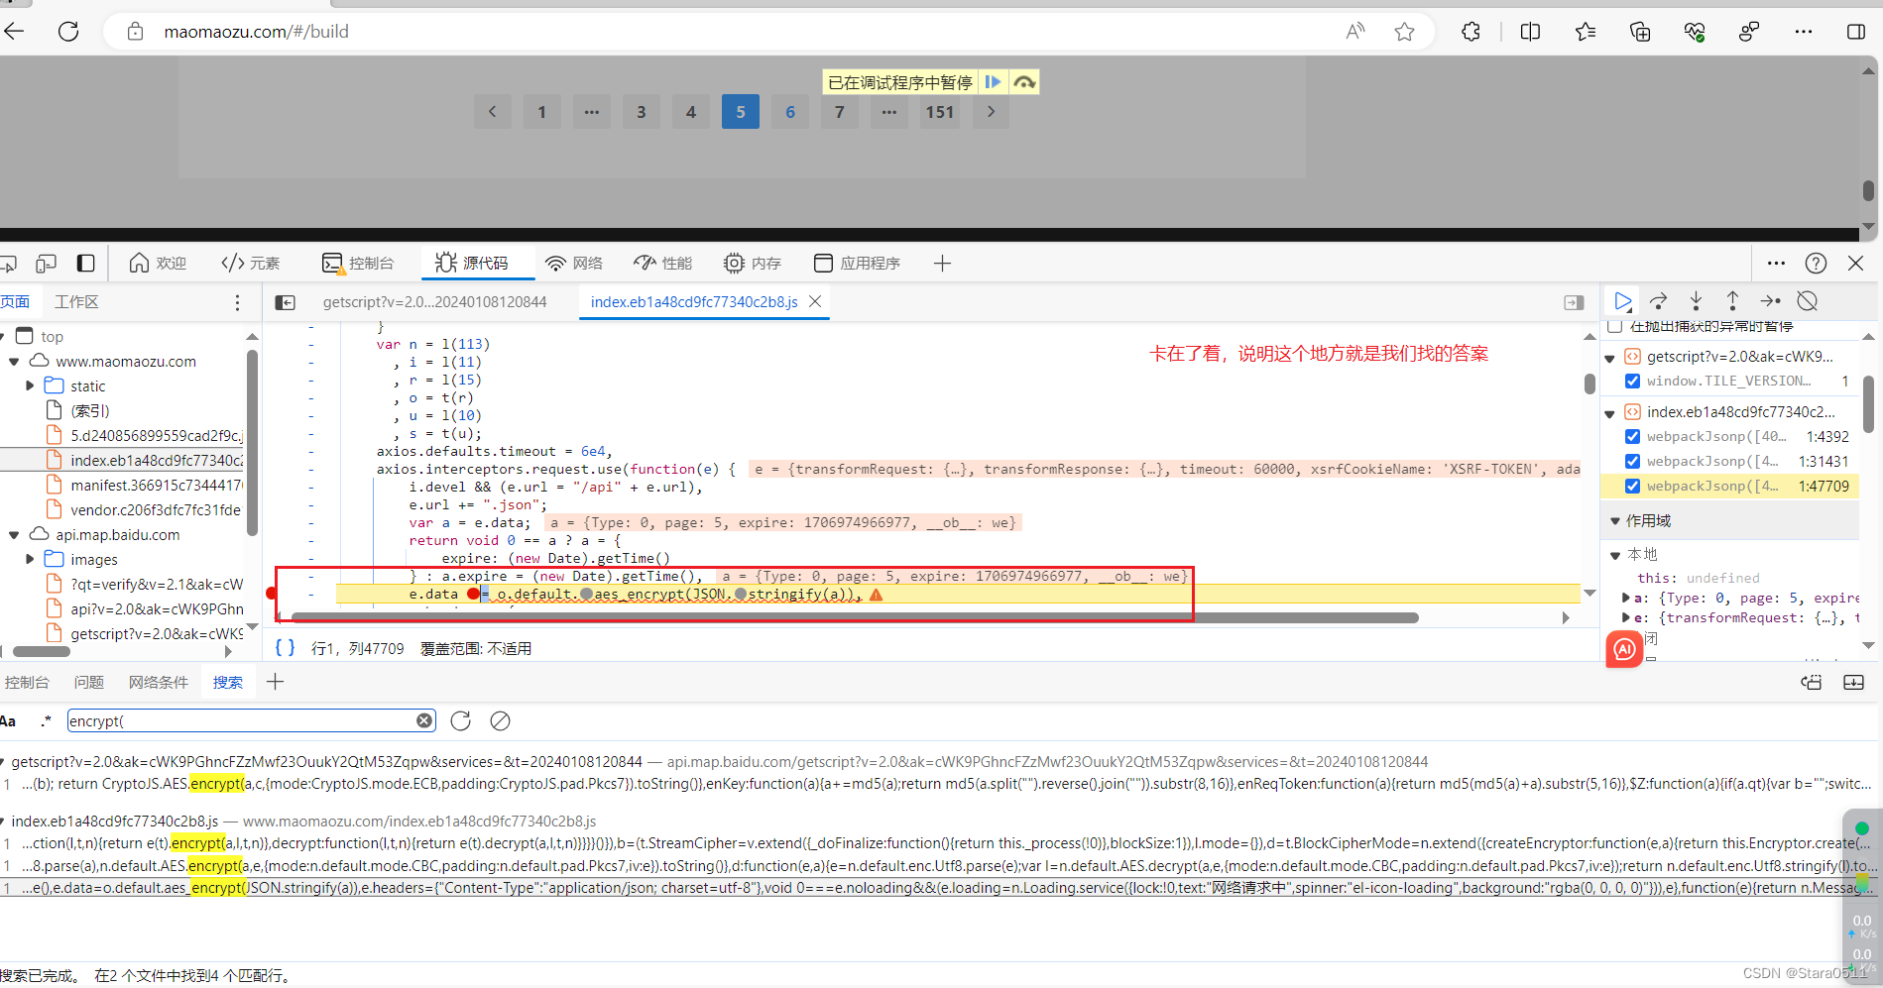Switch to the 网络 tab
The width and height of the screenshot is (1883, 988).
tap(574, 263)
